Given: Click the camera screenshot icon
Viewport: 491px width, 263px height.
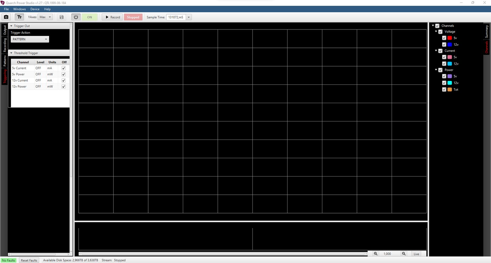Looking at the screenshot, I should click(6, 17).
